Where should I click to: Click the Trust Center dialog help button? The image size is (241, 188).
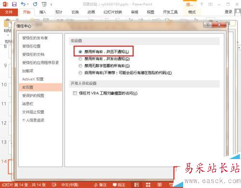coord(208,25)
